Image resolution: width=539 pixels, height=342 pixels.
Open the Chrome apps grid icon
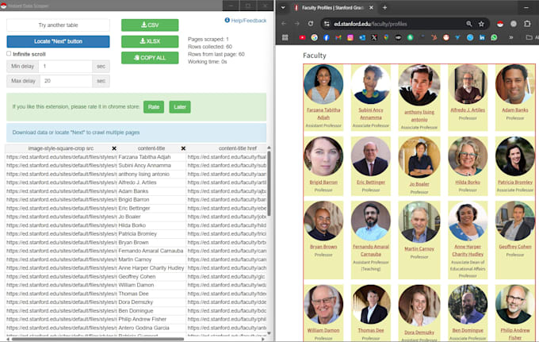pyautogui.click(x=285, y=37)
